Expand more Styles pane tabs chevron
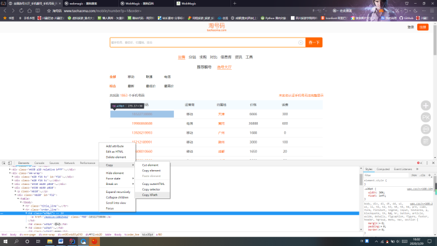The width and height of the screenshot is (437, 246). [417, 169]
